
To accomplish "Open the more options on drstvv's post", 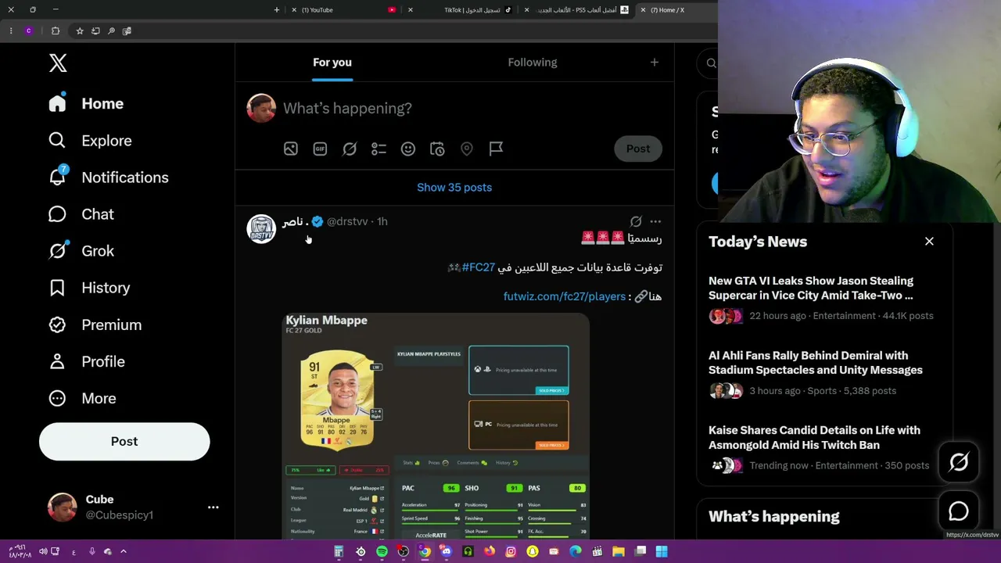I will [655, 222].
